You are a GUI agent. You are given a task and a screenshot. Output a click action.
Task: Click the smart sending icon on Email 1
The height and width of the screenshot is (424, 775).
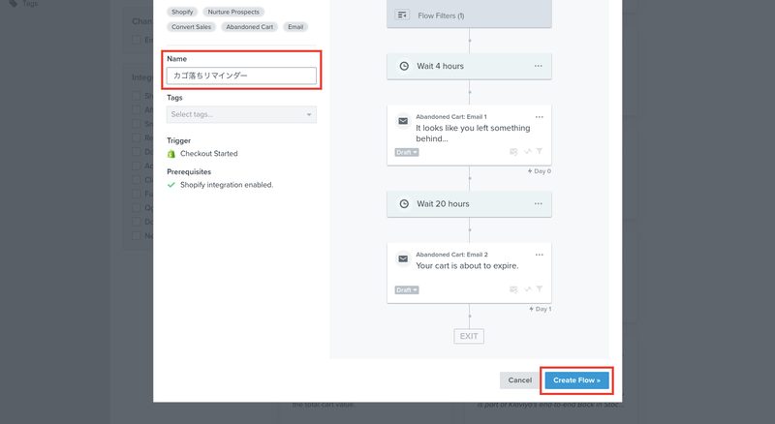tap(513, 152)
